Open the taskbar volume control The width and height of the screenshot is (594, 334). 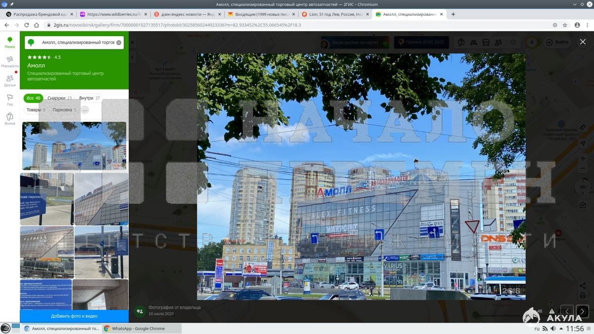(x=554, y=329)
